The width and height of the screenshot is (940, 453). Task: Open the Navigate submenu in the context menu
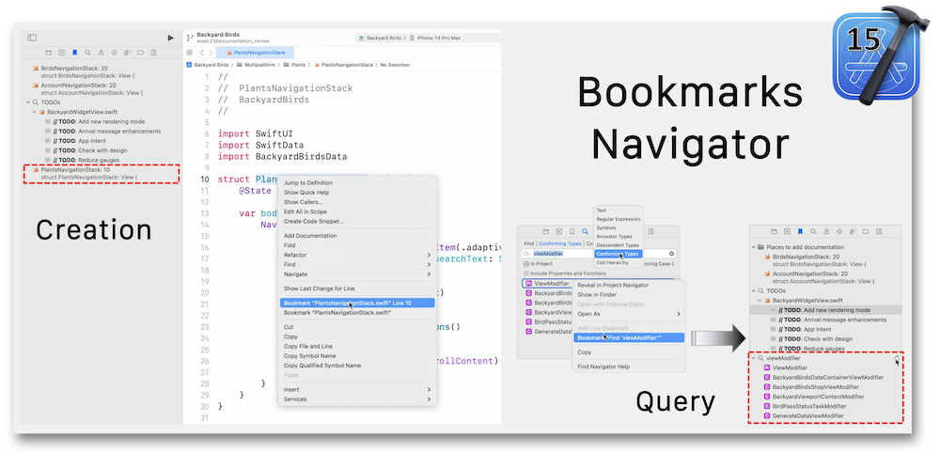coord(357,273)
